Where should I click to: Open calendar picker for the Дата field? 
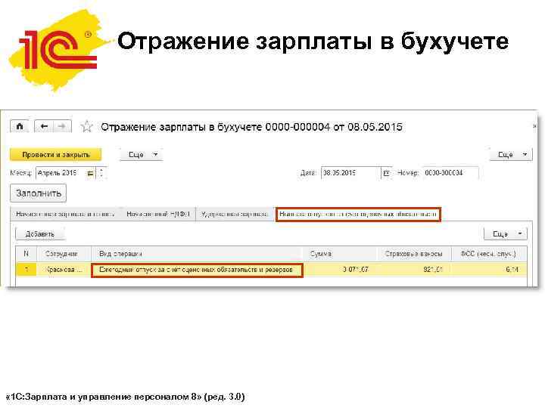pos(386,173)
